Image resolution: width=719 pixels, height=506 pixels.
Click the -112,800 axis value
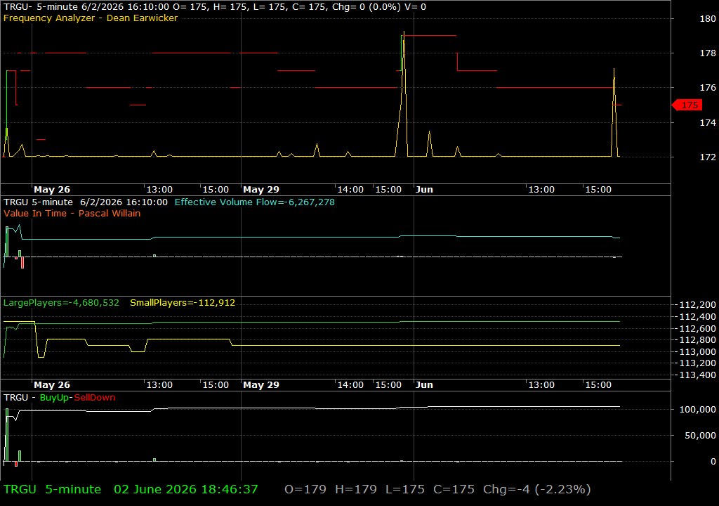tap(695, 340)
